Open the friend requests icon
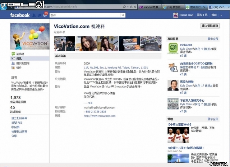The width and height of the screenshot is (230, 167). [34, 15]
